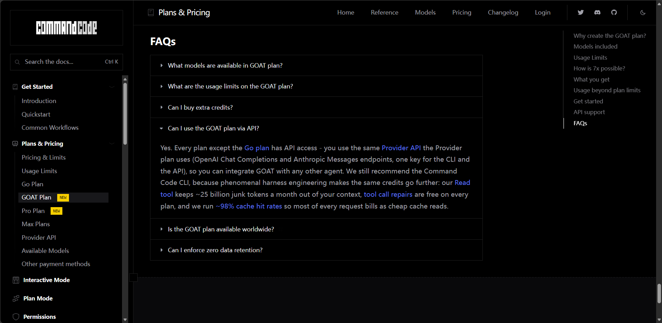Jump to 'Get started' in table of contents
This screenshot has width=662, height=323.
pyautogui.click(x=588, y=101)
